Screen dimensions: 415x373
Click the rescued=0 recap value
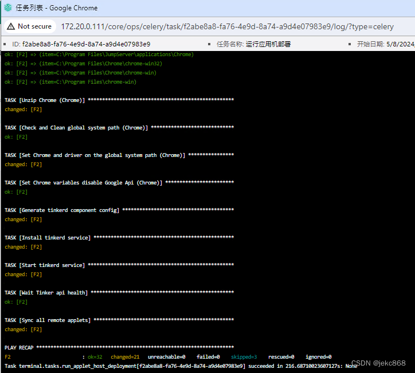coord(281,357)
